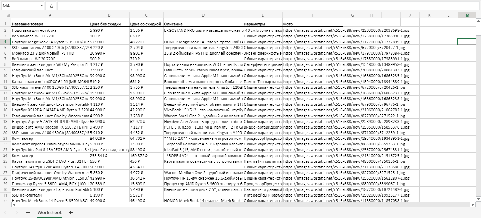This screenshot has height=218, width=481.
Task: Click the fx insert function icon
Action: (51, 6)
